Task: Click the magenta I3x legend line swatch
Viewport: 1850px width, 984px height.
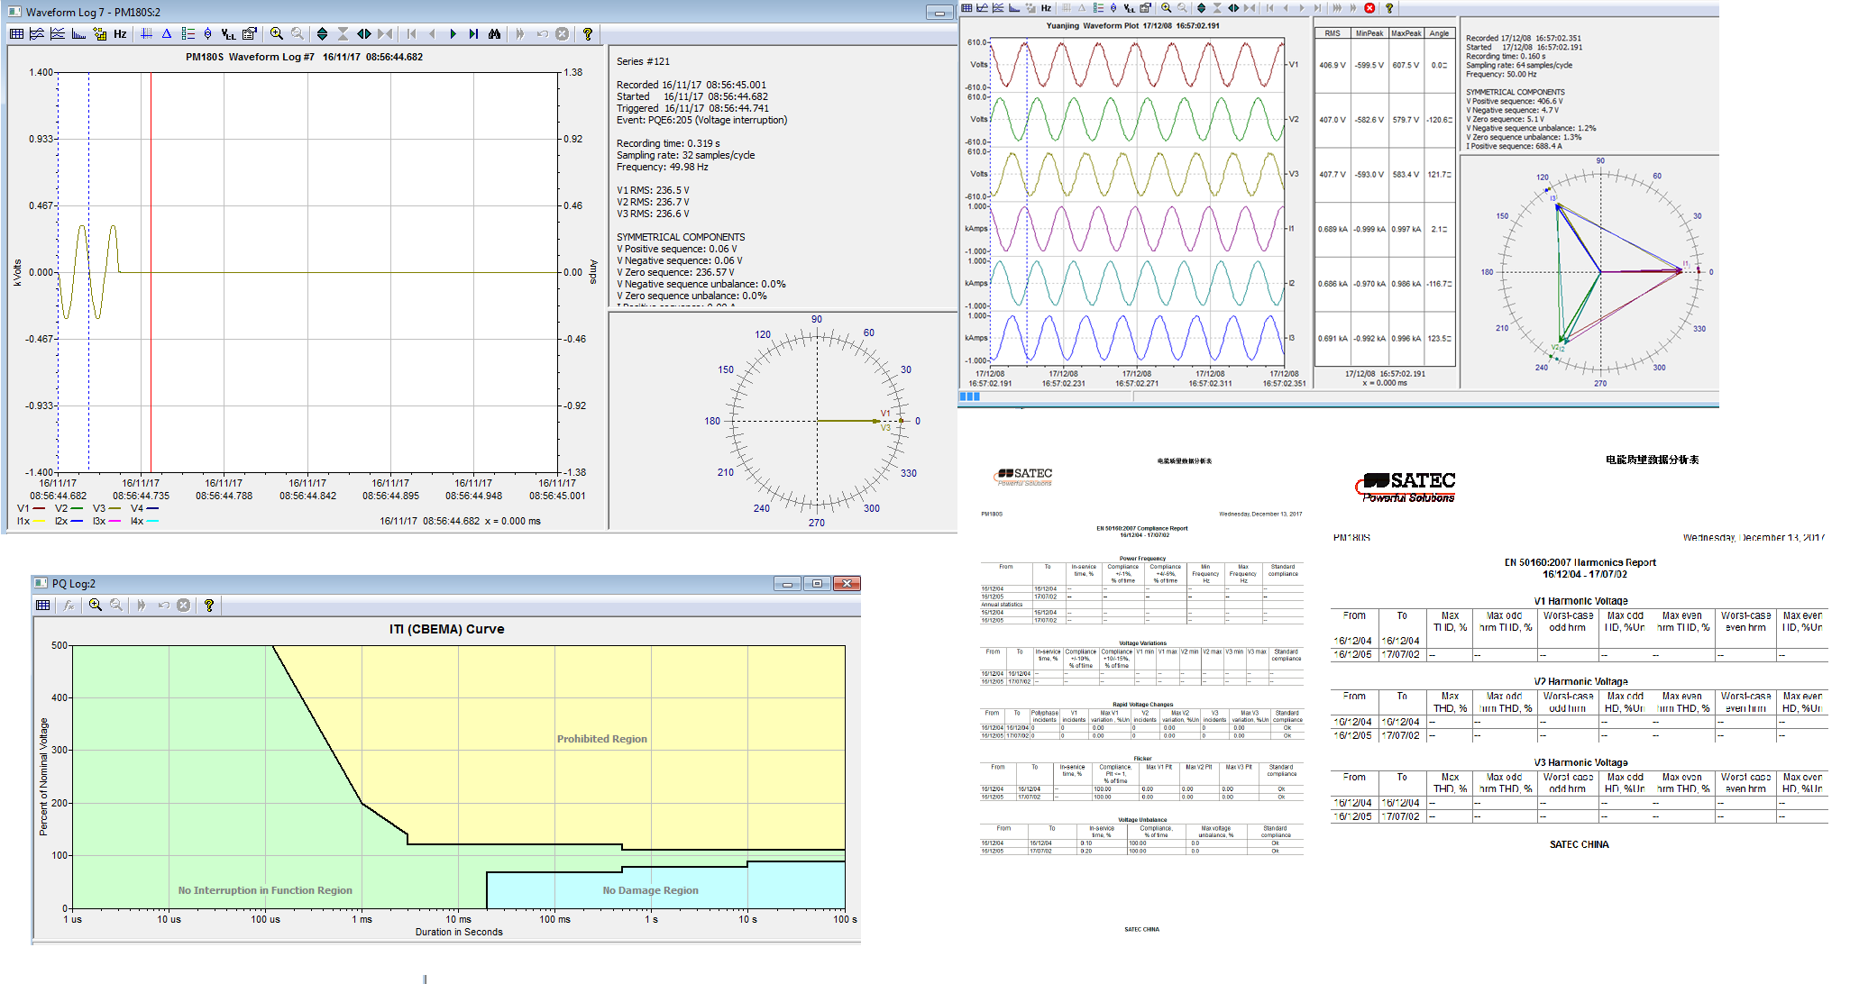Action: (114, 521)
